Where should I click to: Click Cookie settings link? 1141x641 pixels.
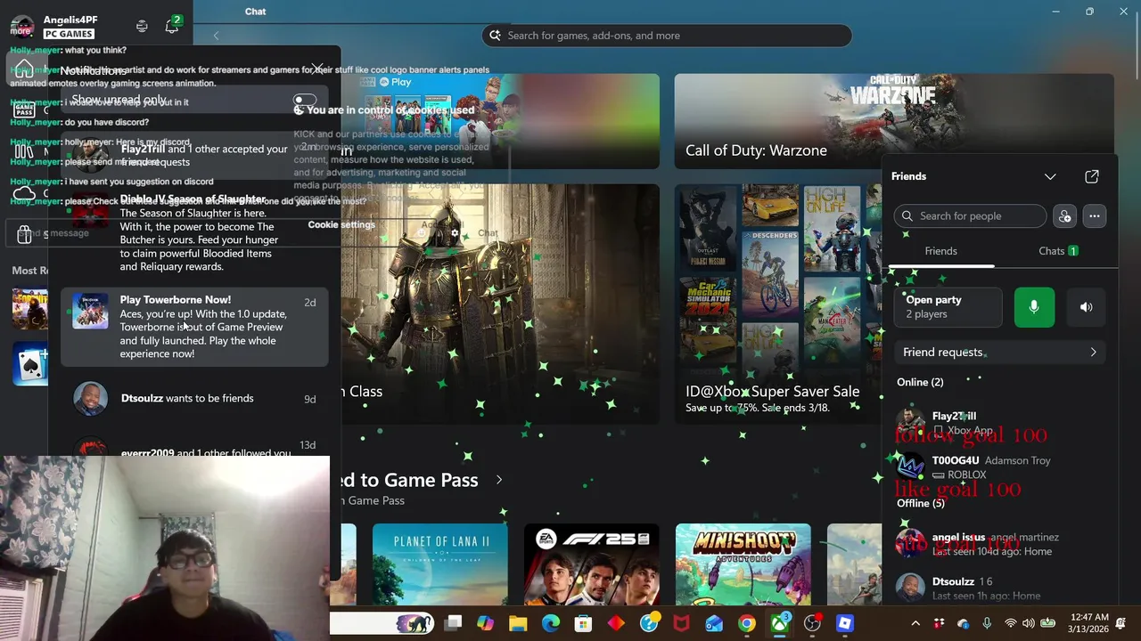(x=341, y=225)
